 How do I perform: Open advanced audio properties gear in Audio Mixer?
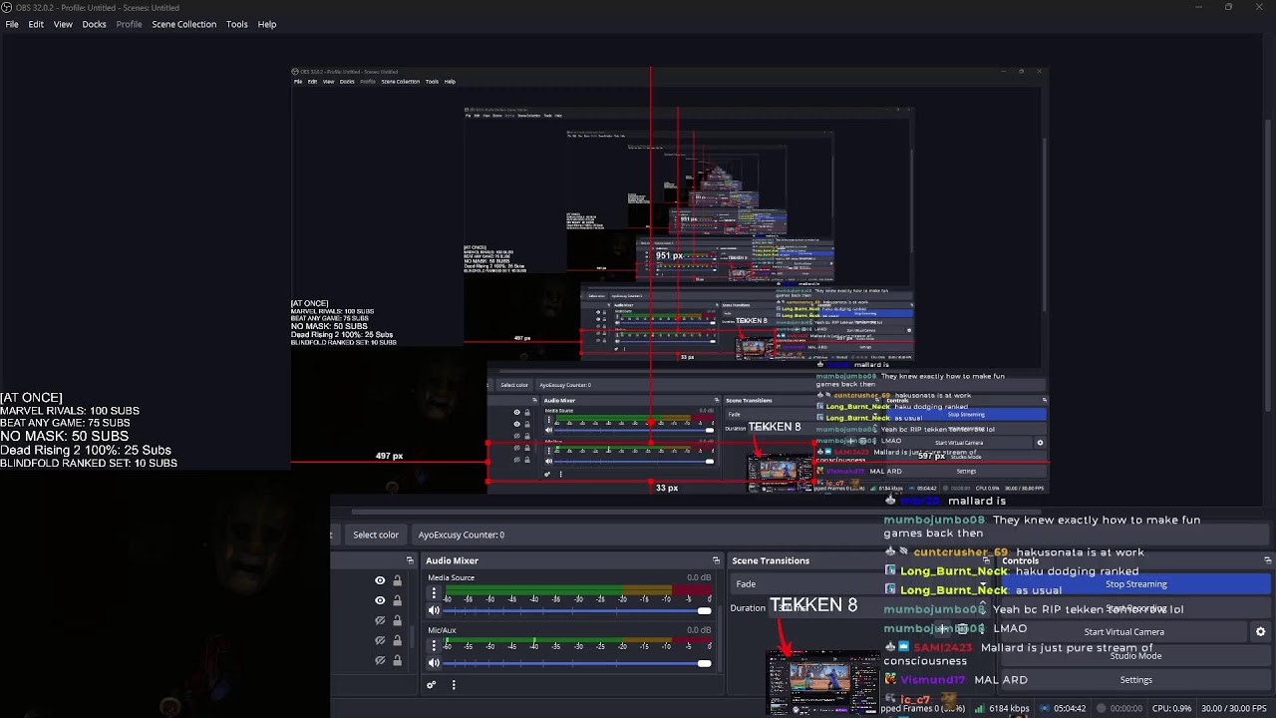pos(431,685)
